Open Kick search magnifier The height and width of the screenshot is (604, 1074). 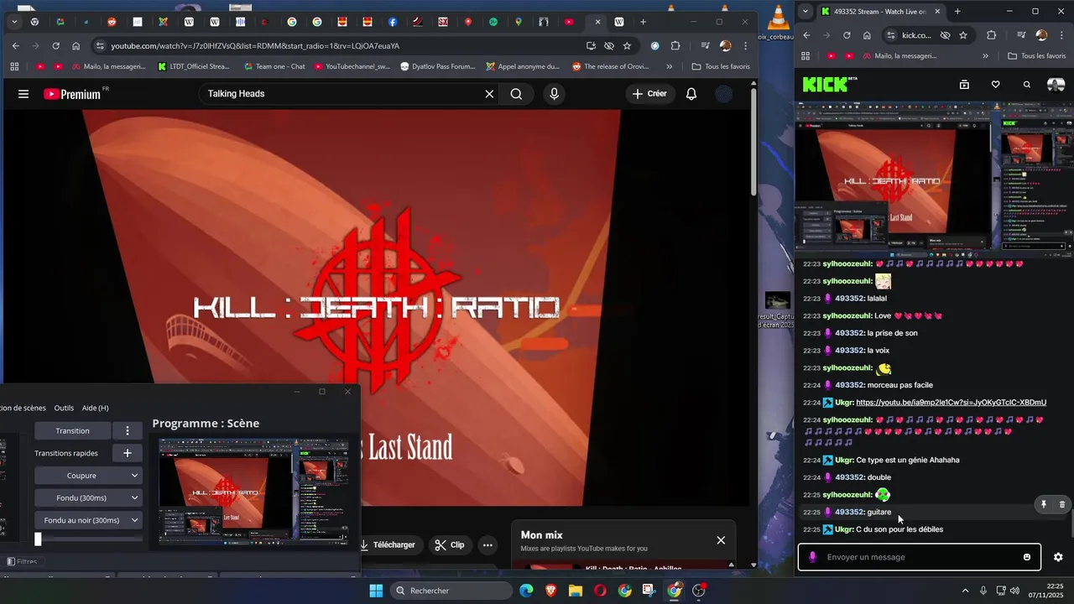click(1027, 84)
